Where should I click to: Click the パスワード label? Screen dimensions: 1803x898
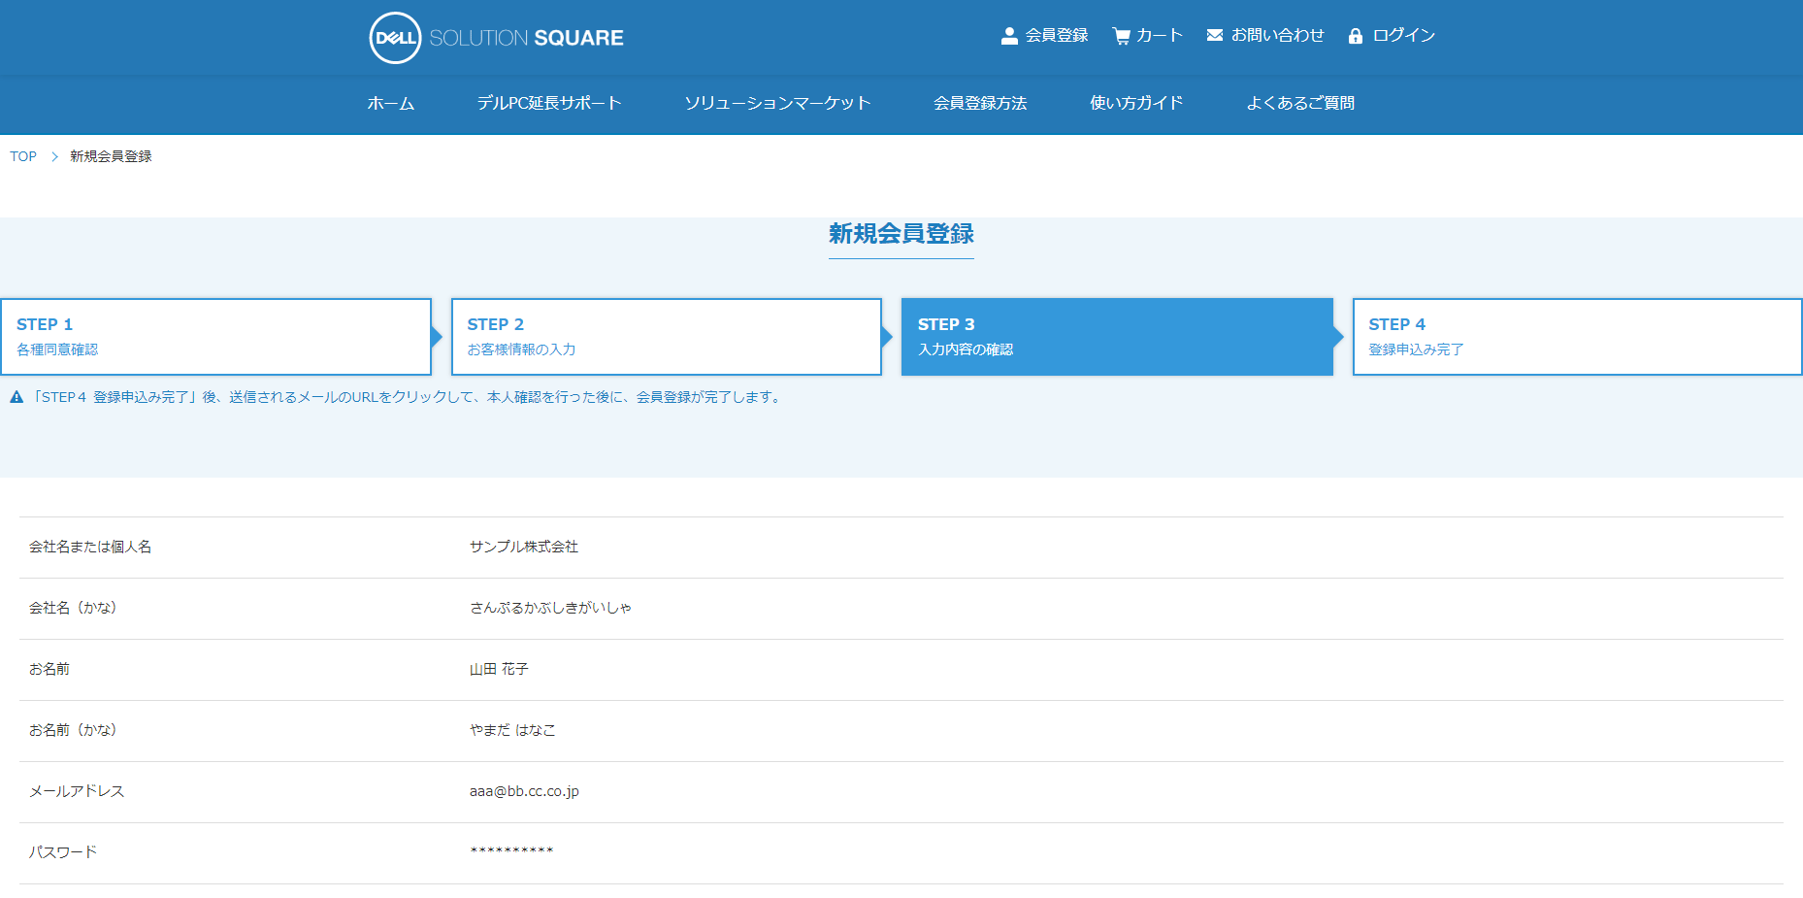63,852
